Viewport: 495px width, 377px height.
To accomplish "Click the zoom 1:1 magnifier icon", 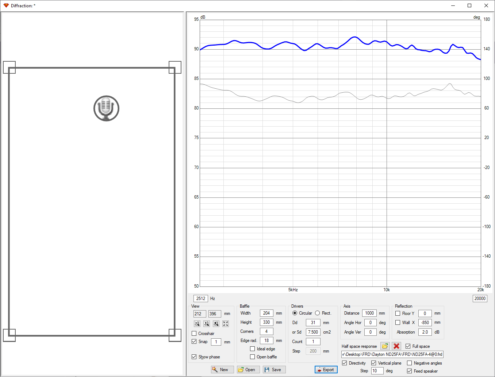I will pos(207,324).
